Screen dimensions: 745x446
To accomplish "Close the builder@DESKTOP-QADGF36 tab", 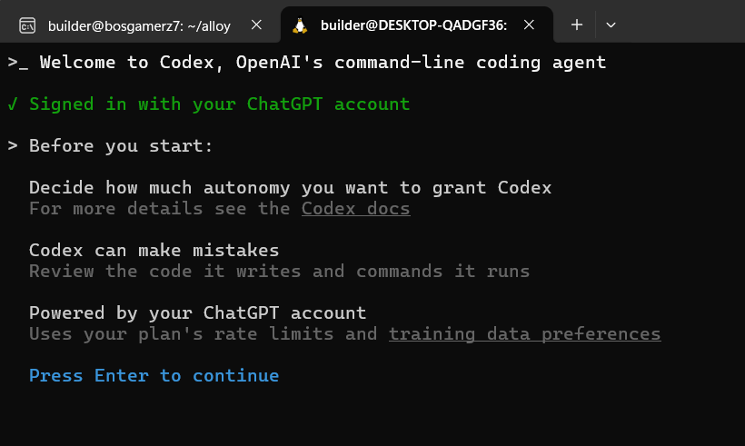I will (x=529, y=25).
